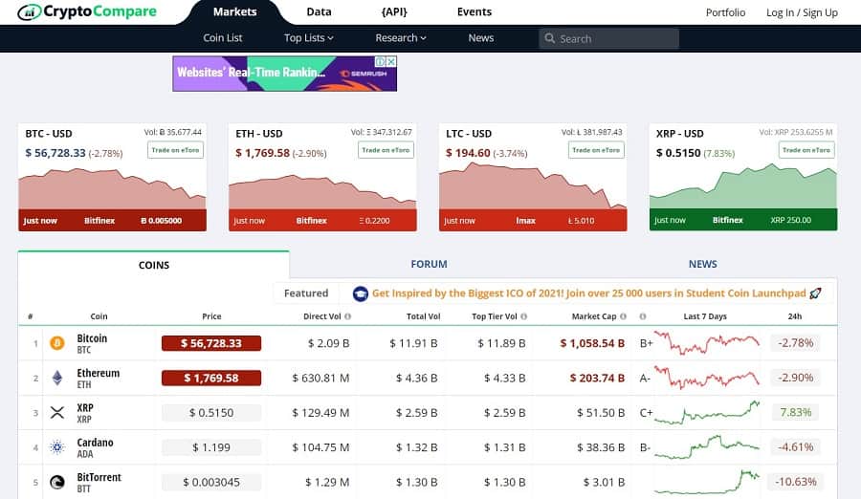This screenshot has height=499, width=861.
Task: Open the Portfolio link
Action: pos(725,12)
